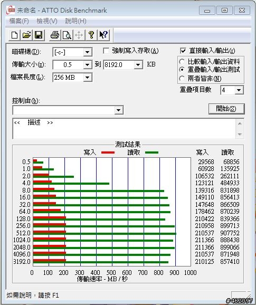Viewport: 256px width, 305px height.
Task: Expand the 控制由 controller dropdown
Action: pyautogui.click(x=119, y=110)
